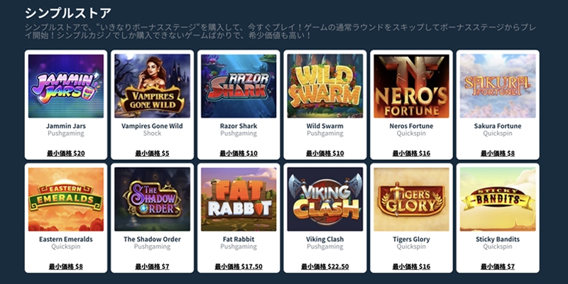
Task: Open the Razor Shark game artwork
Action: click(x=239, y=86)
